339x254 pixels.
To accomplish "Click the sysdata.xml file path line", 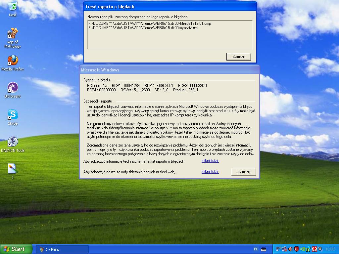I will click(x=143, y=28).
